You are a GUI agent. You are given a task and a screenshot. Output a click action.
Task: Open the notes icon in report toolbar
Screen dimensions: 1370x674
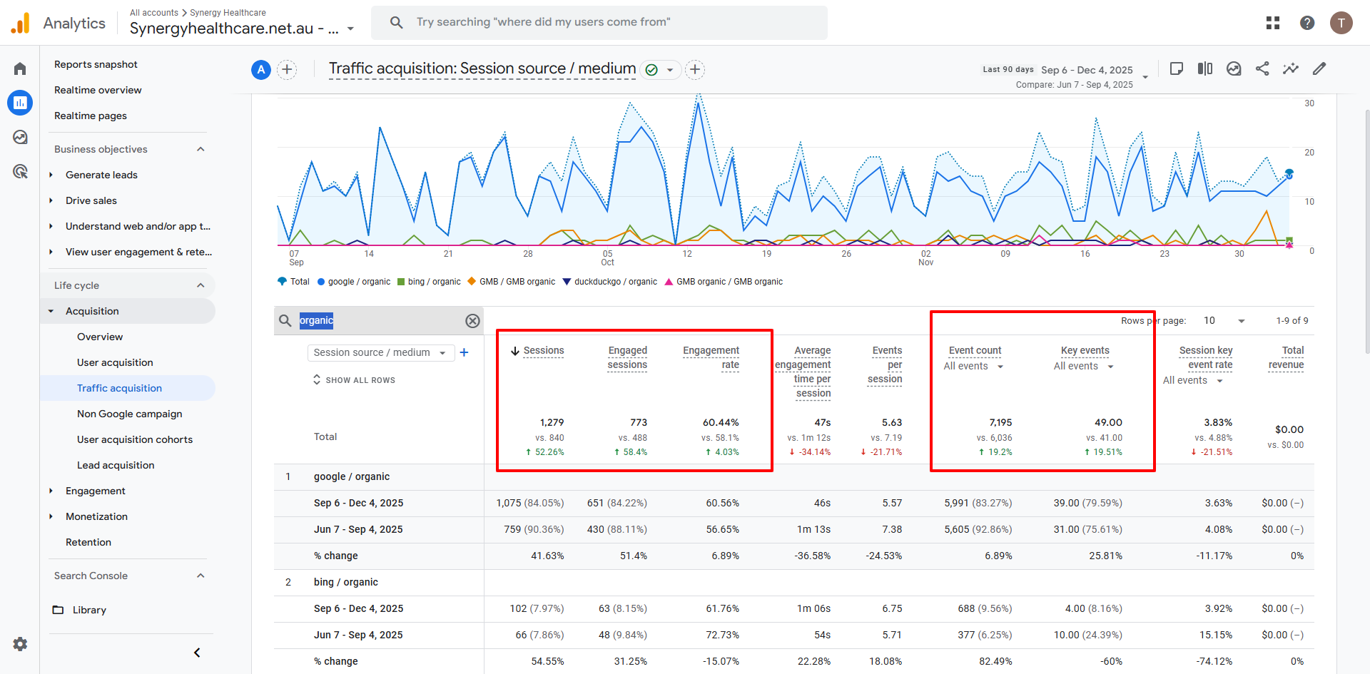(x=1177, y=68)
